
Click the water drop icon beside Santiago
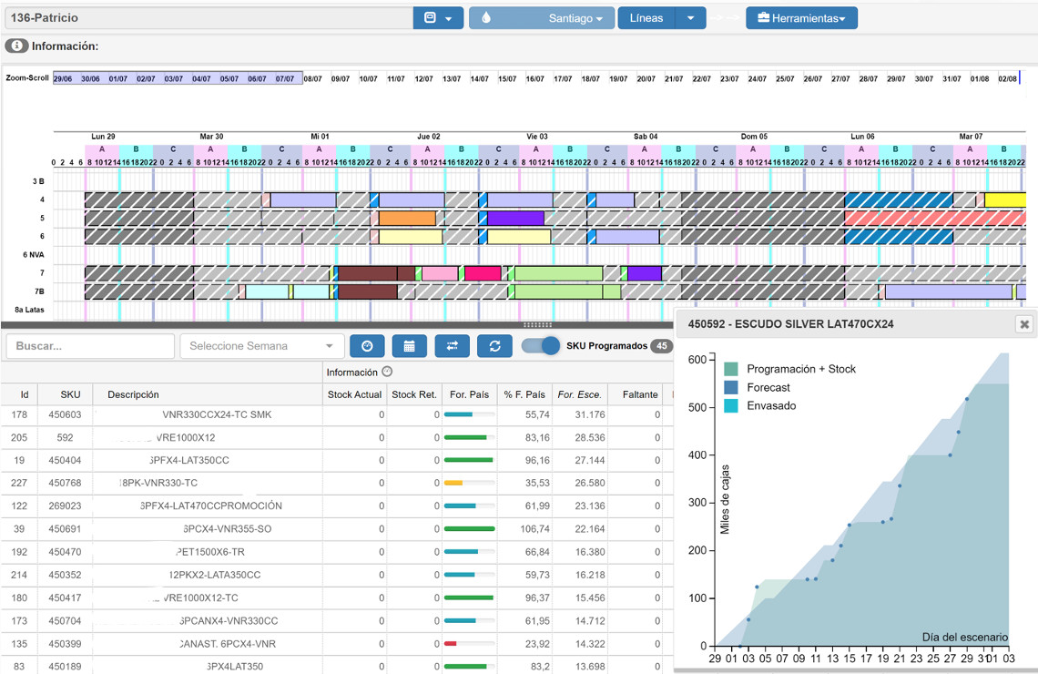pyautogui.click(x=486, y=18)
